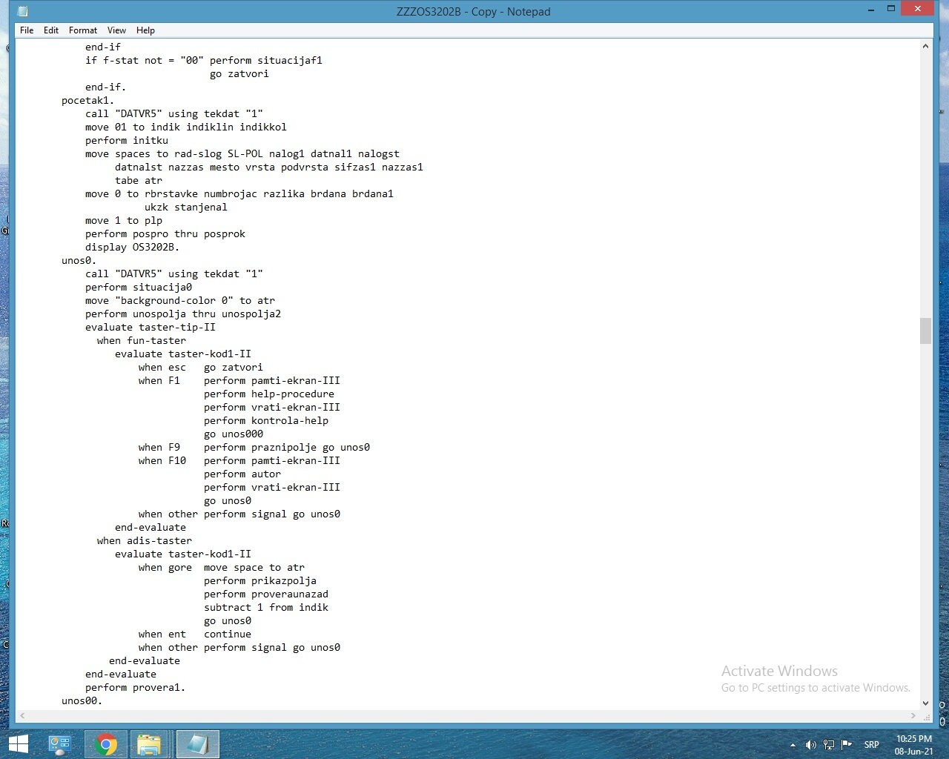
Task: Open the pinned Control Panel taskbar icon
Action: (59, 743)
